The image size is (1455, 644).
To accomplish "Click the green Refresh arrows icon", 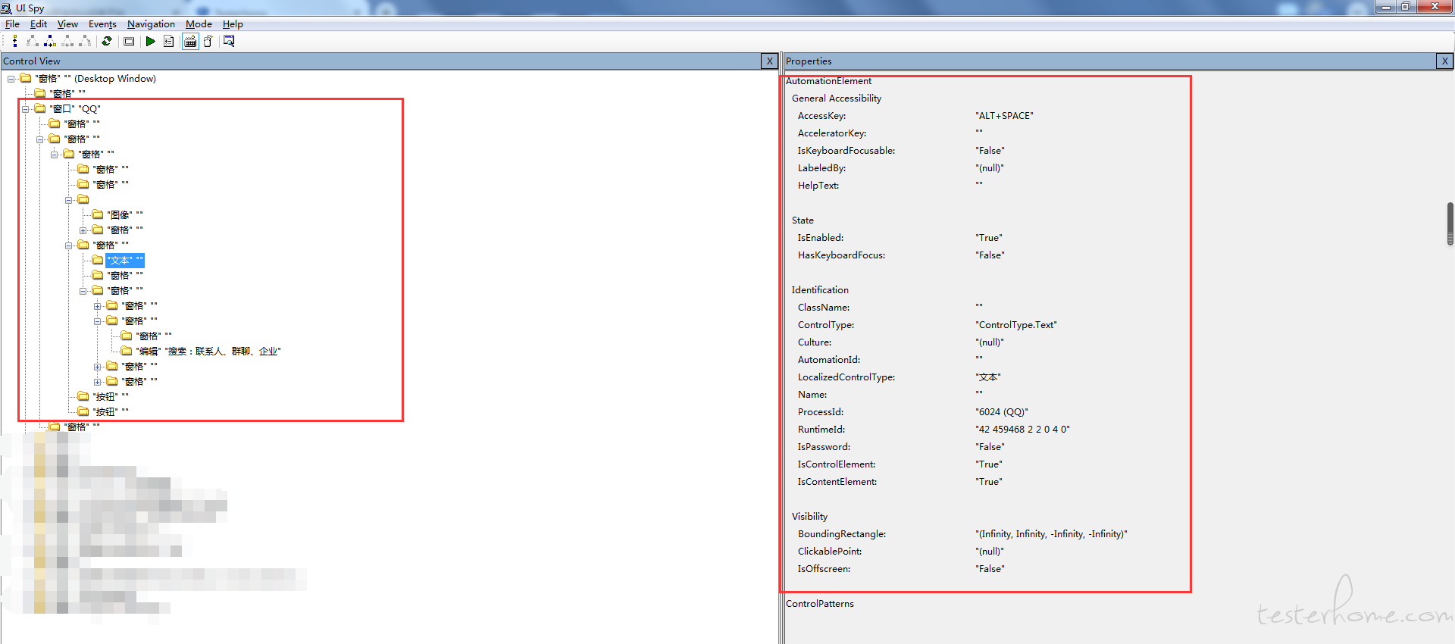I will [107, 41].
